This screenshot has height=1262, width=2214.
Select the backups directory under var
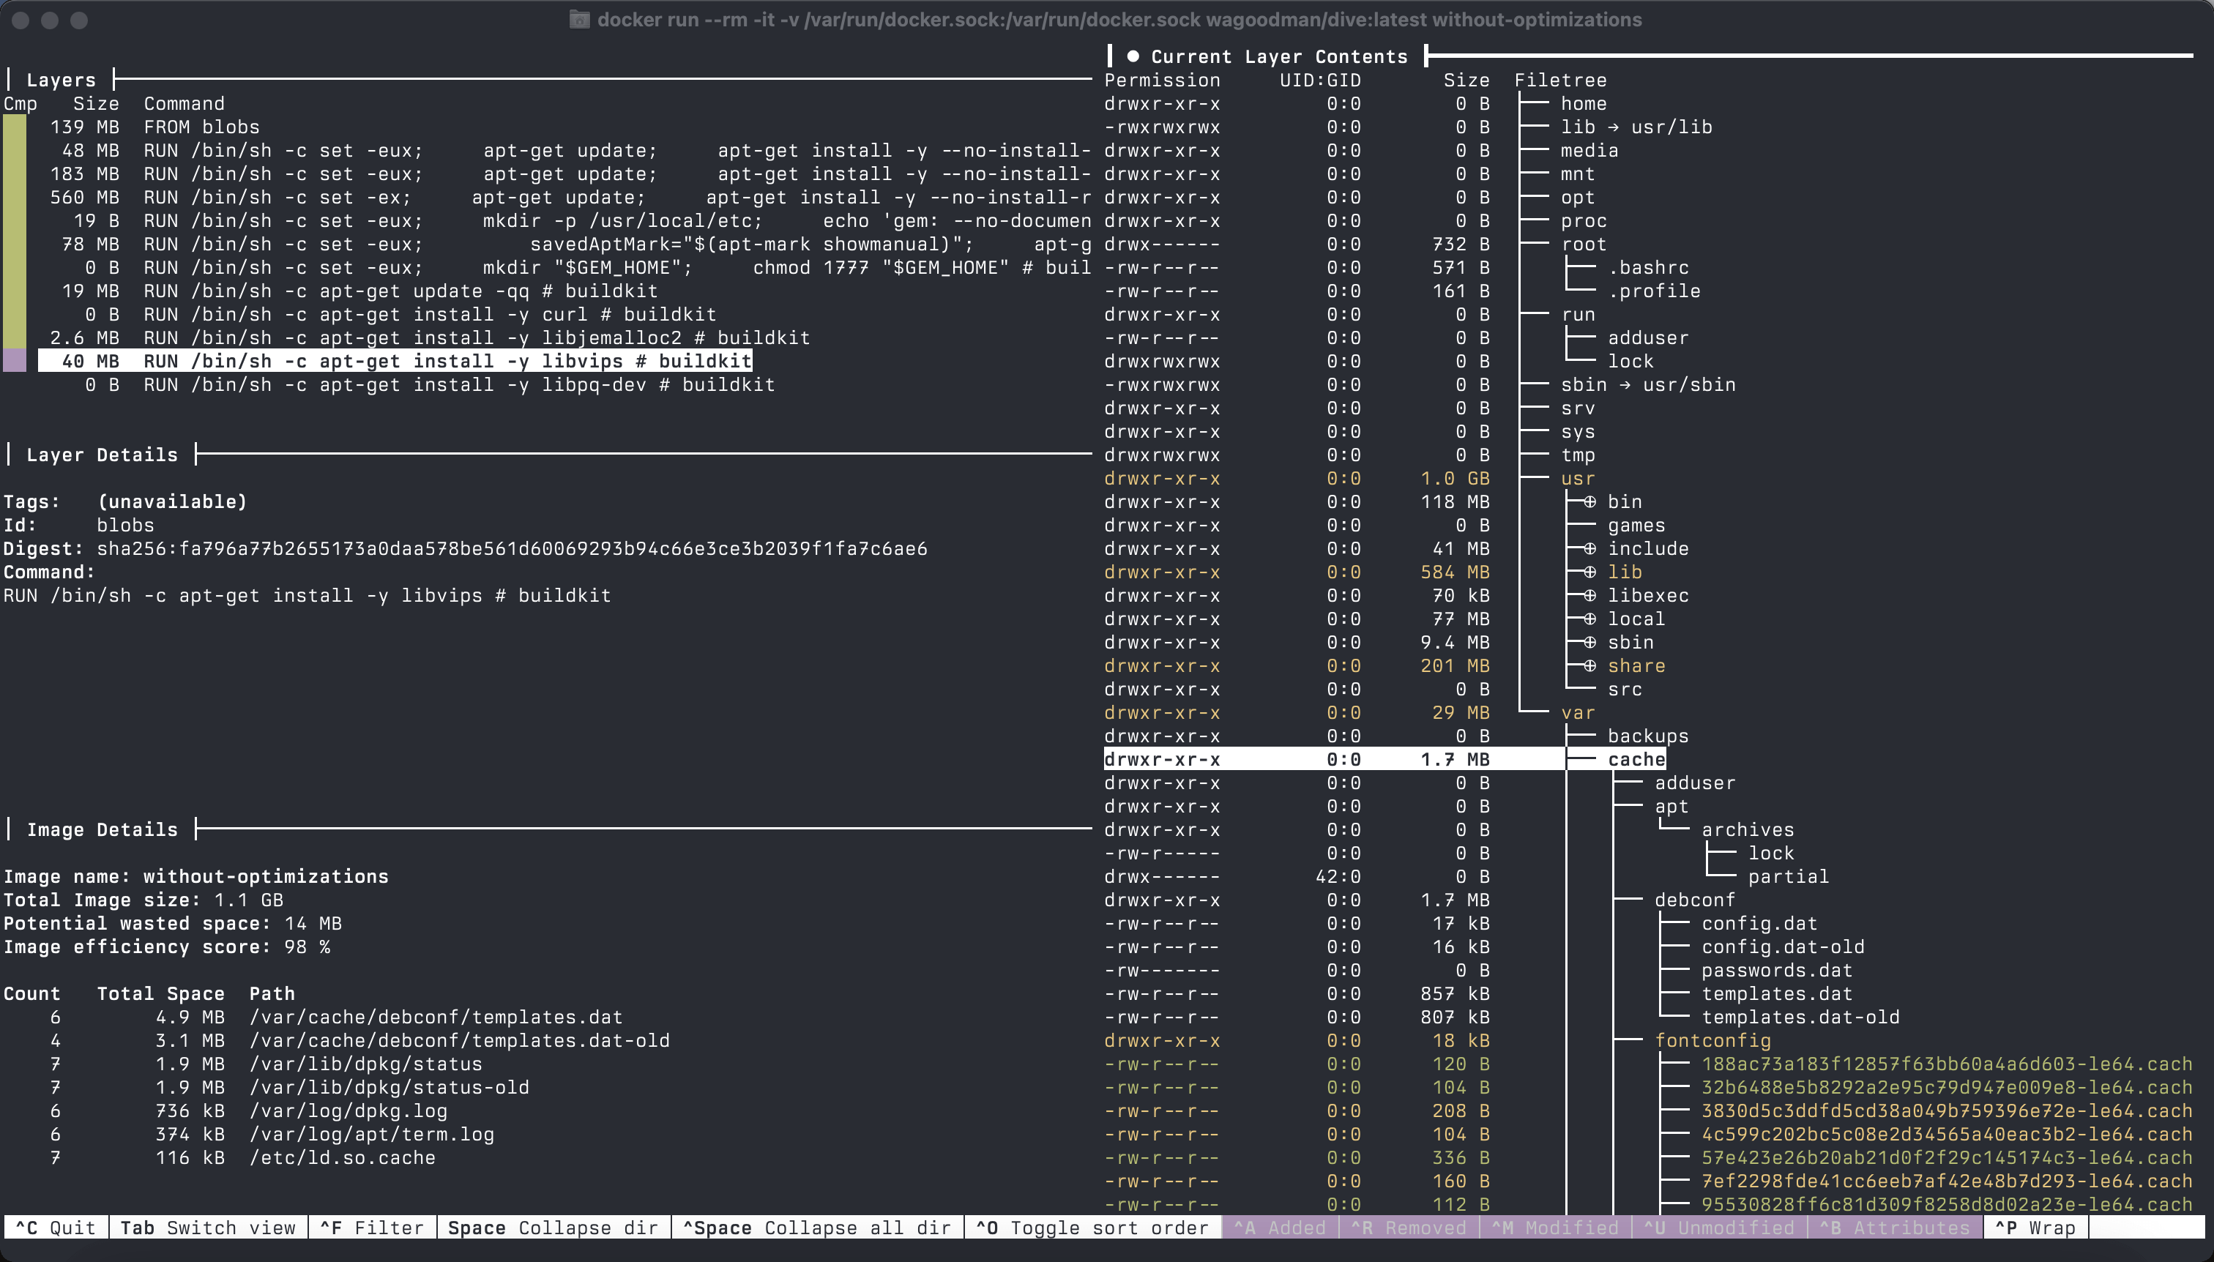[1648, 736]
